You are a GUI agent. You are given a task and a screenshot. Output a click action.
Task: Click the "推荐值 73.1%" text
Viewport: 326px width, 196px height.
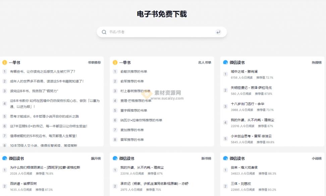click(x=265, y=110)
